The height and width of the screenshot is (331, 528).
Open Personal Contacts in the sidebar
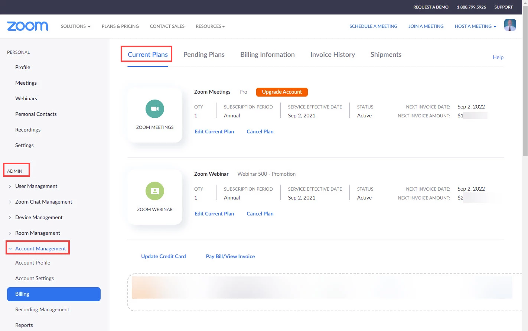36,114
